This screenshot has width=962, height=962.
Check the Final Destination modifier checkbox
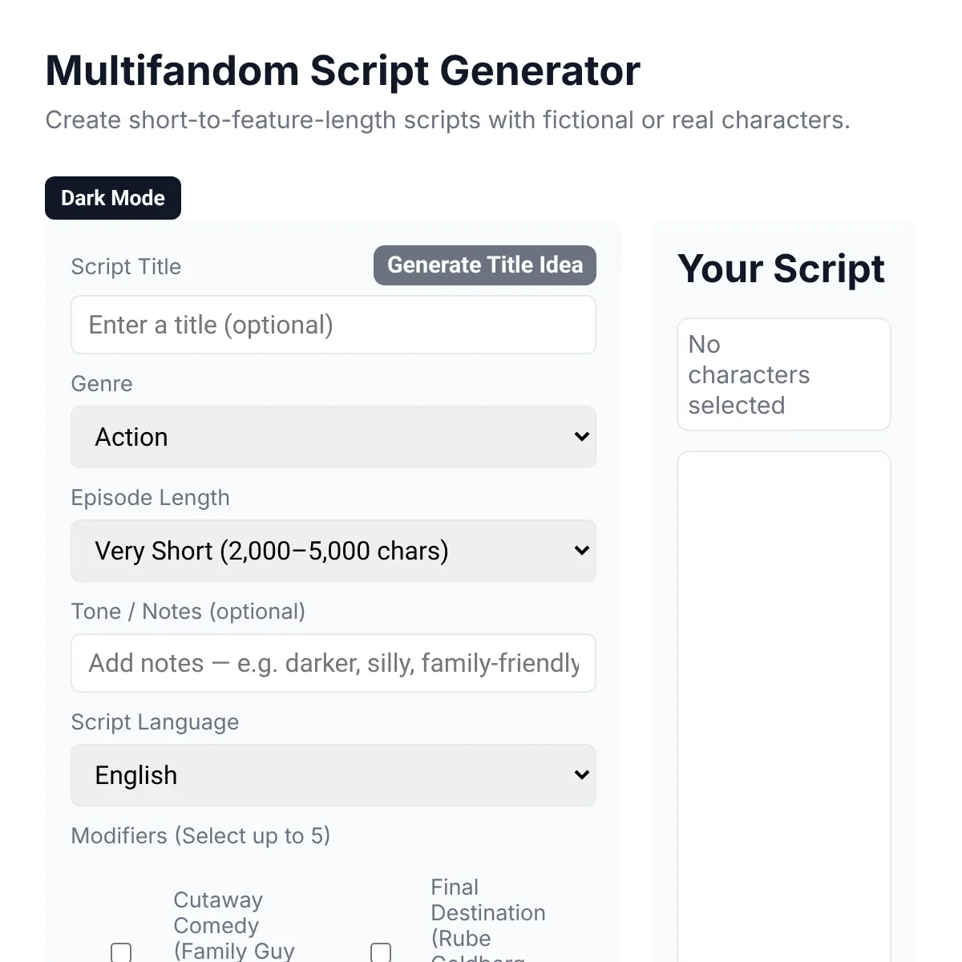[x=381, y=952]
